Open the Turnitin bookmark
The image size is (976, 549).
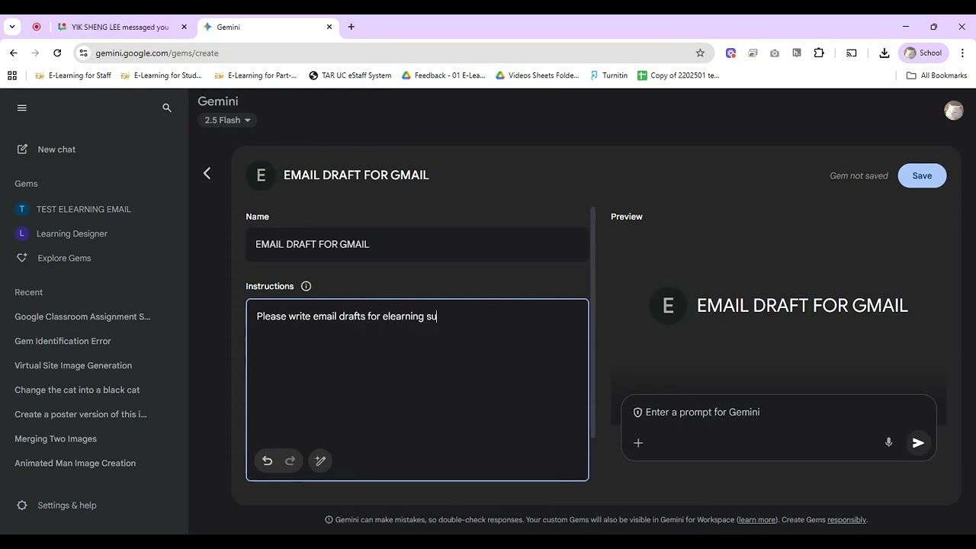[x=608, y=75]
